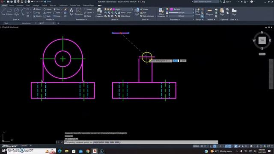Open the Insert ribbon tab
The width and height of the screenshot is (274, 154).
pyautogui.click(x=12, y=6)
